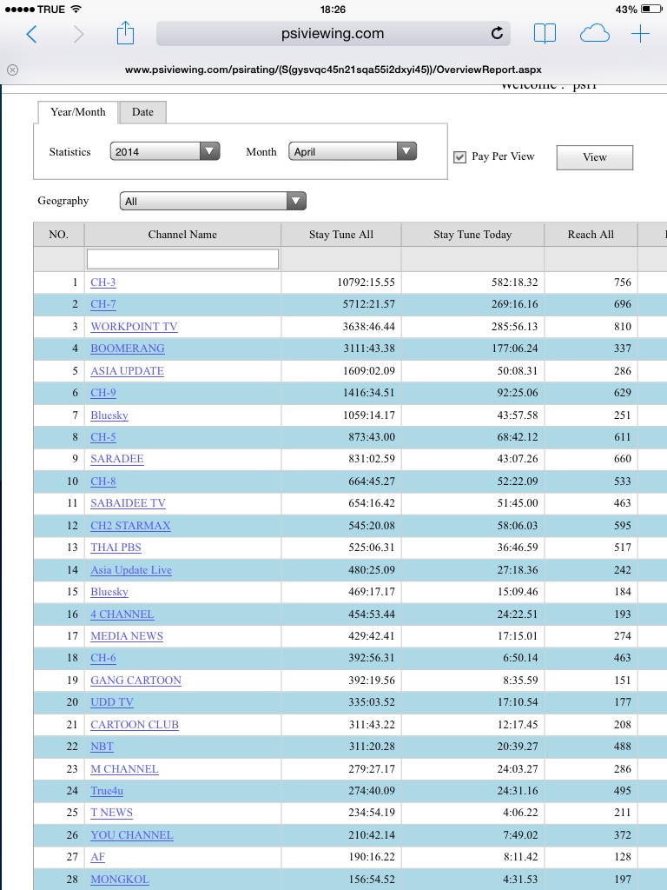Open the SARADEE channel link
This screenshot has height=890, width=667.
(117, 459)
